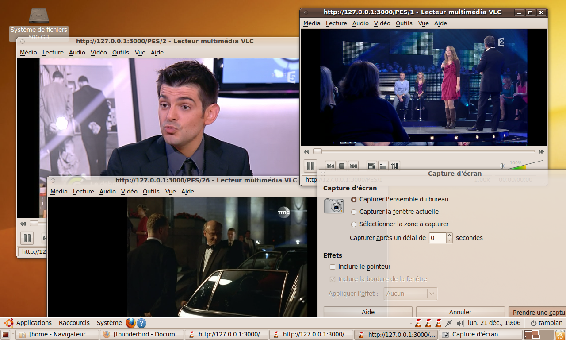Launch Firefox from the top panel

click(130, 323)
